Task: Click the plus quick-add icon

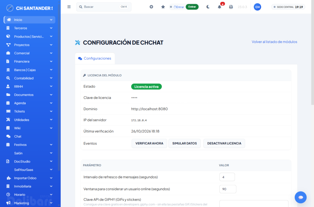Action: [151, 7]
